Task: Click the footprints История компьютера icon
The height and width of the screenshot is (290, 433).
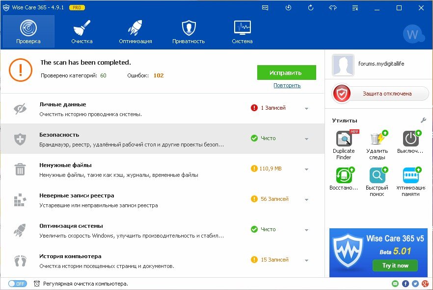Action: tap(20, 261)
